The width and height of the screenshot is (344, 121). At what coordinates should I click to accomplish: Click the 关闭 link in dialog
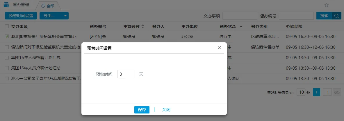(x=166, y=110)
